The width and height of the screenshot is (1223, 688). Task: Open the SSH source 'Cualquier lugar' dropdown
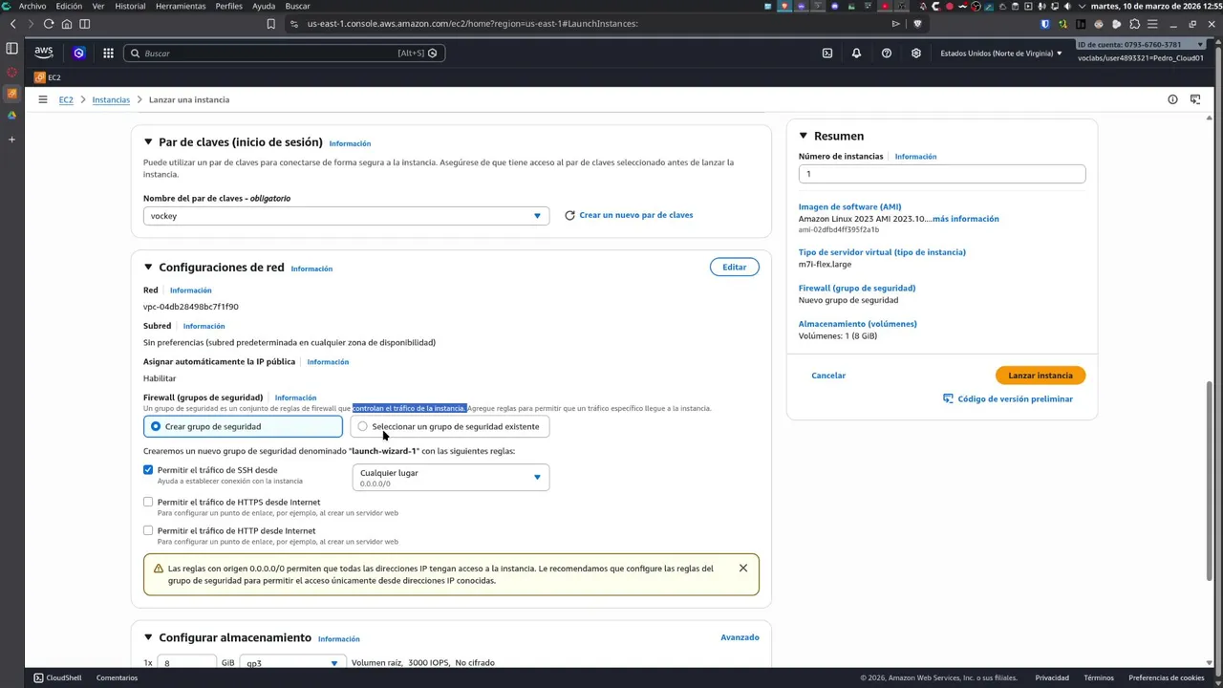point(451,477)
